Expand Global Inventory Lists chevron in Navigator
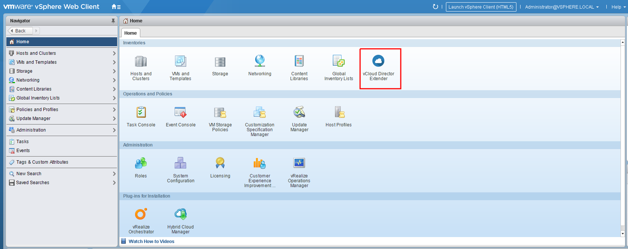 pyautogui.click(x=114, y=98)
